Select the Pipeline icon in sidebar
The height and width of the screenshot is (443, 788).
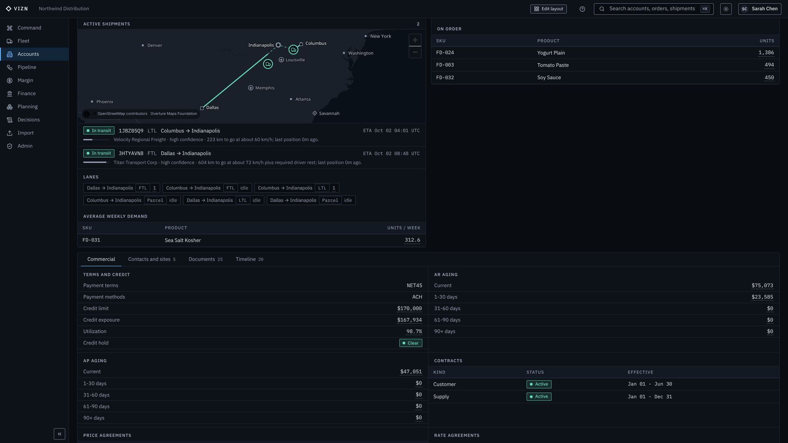pos(9,67)
